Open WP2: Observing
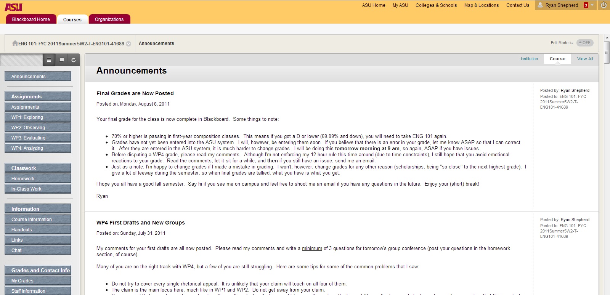Screen dimensions: 610x295 (x=38, y=127)
